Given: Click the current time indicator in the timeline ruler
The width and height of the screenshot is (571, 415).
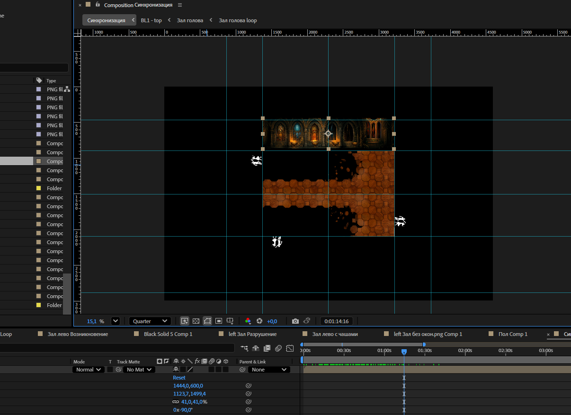Looking at the screenshot, I should point(404,352).
